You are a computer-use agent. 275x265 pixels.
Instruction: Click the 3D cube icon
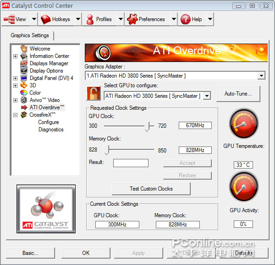(24, 85)
